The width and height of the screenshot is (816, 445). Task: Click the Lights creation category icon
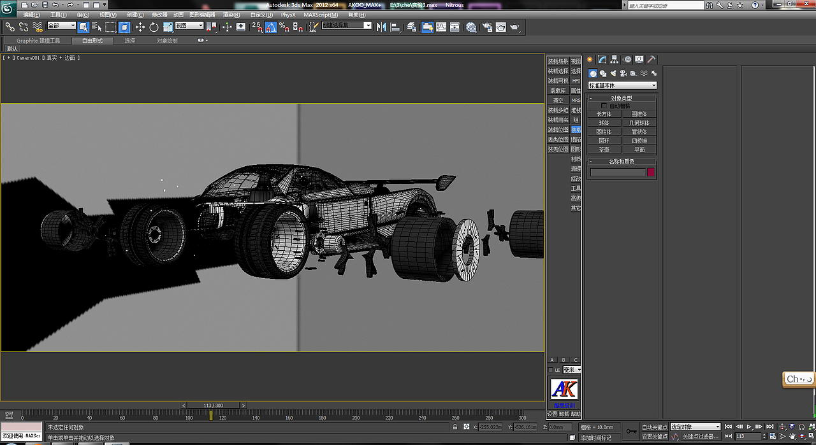tap(613, 73)
